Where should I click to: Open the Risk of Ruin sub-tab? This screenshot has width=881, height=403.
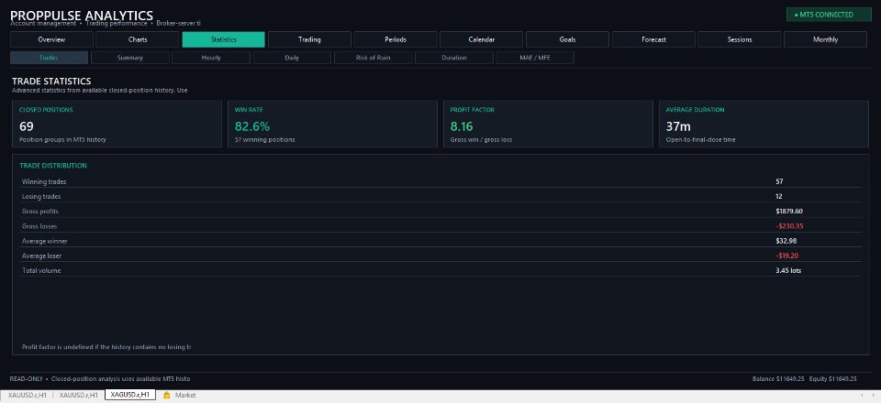pos(374,58)
